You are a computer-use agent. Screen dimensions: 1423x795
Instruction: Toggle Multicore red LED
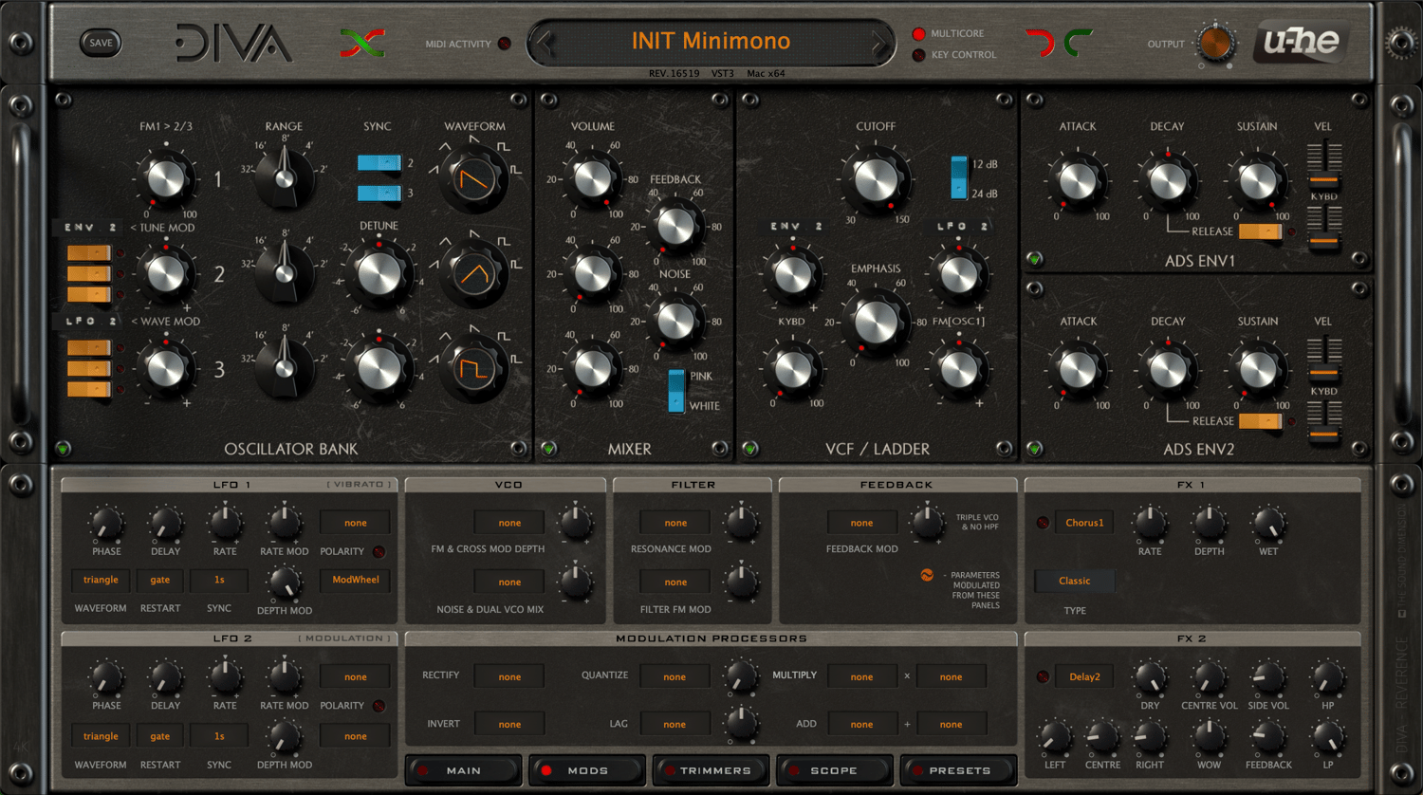point(918,34)
